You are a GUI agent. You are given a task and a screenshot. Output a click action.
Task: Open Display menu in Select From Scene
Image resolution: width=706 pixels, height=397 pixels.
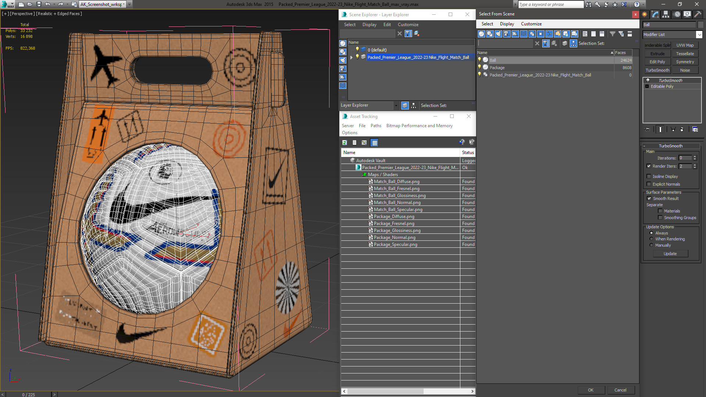click(507, 24)
